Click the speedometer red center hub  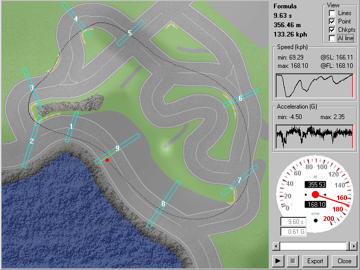click(x=316, y=195)
